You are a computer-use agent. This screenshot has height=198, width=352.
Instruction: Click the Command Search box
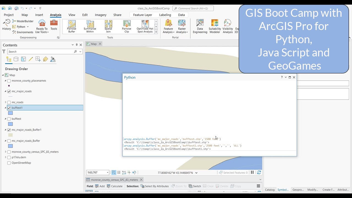point(193,9)
